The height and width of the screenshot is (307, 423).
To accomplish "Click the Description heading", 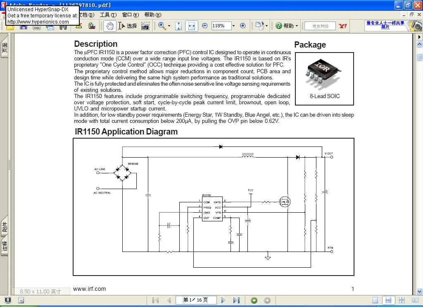I will [96, 44].
